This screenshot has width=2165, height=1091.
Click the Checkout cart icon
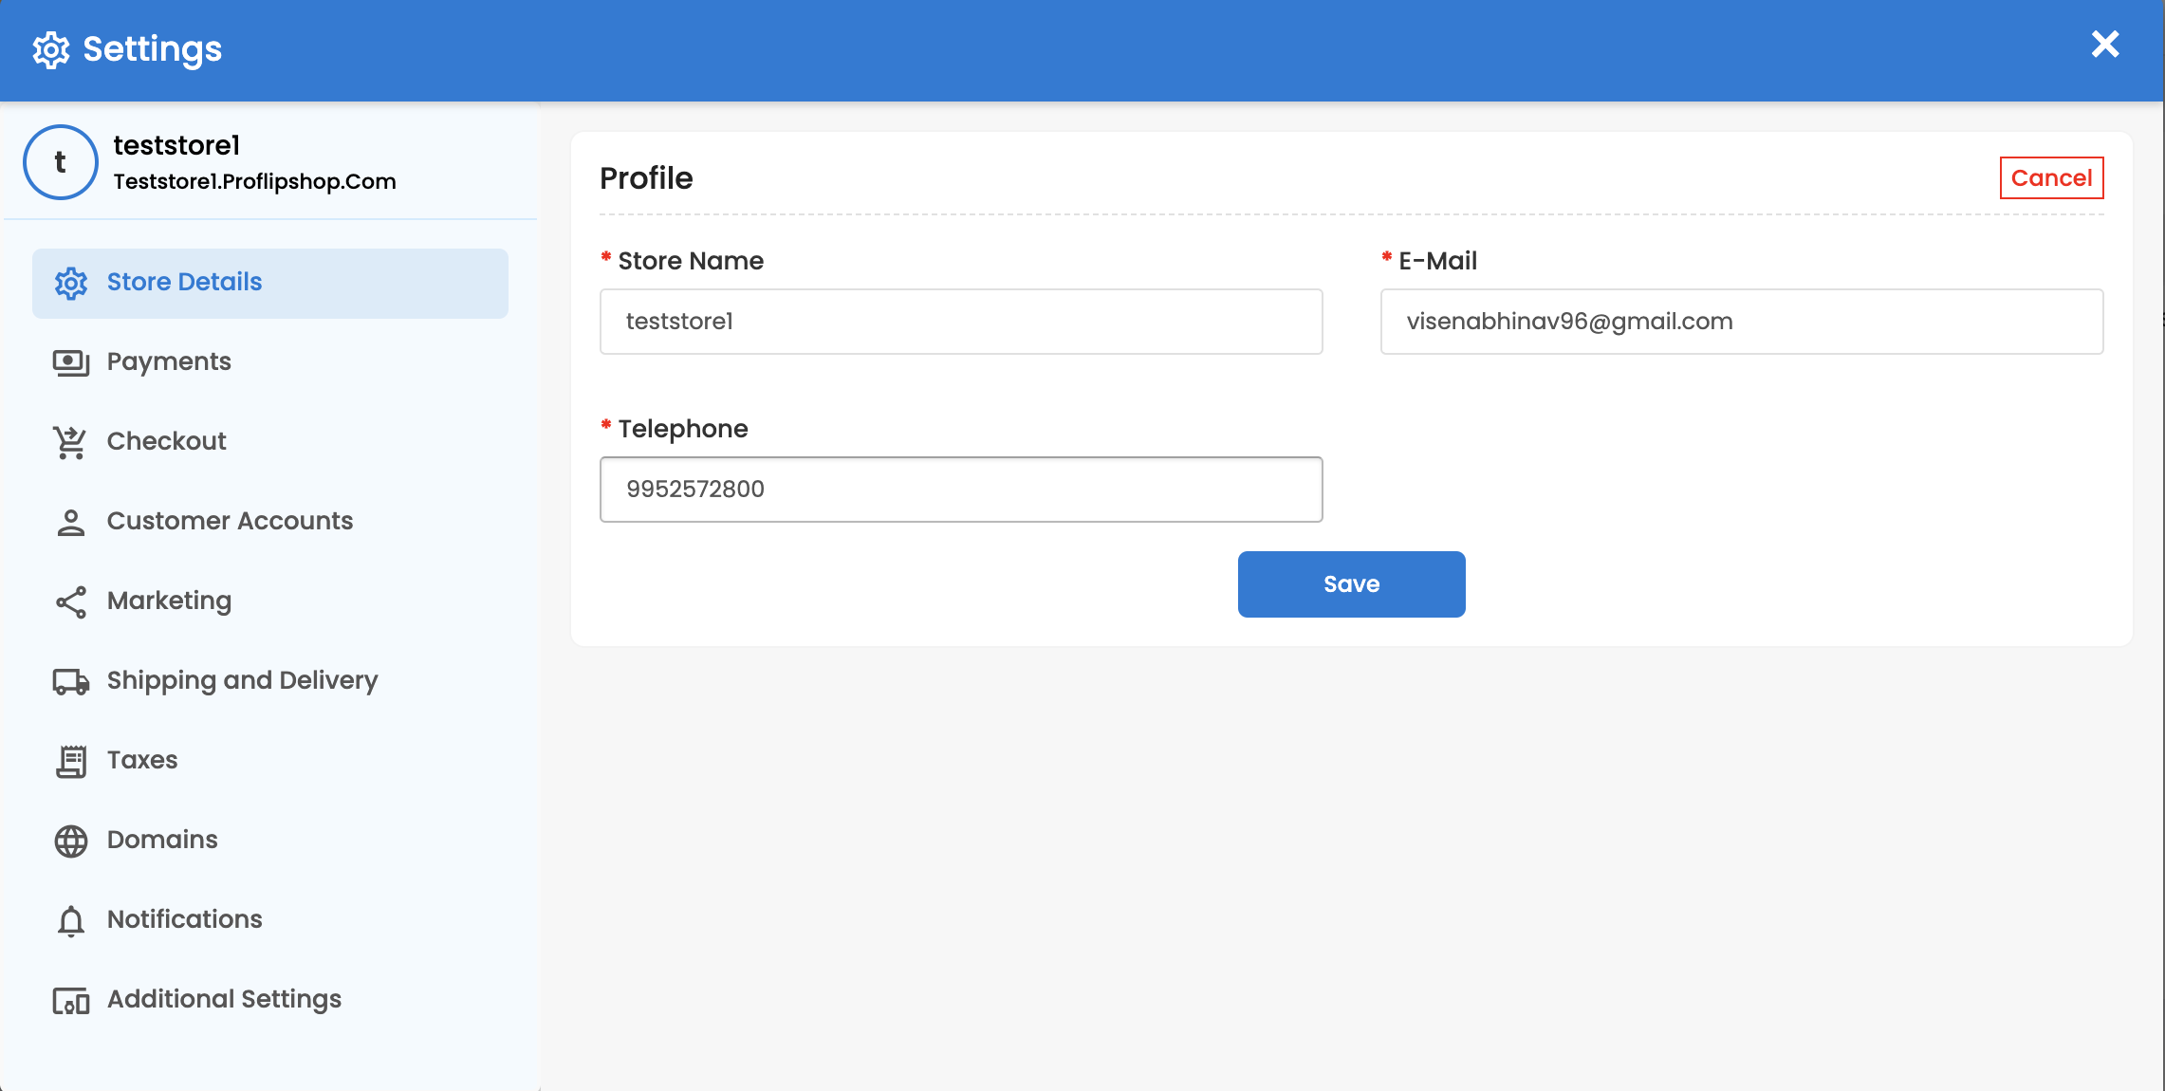pos(71,442)
